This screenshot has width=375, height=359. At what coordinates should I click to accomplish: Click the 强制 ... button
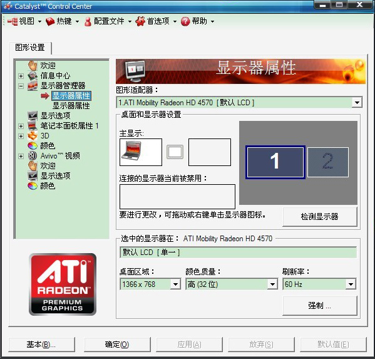tap(319, 306)
